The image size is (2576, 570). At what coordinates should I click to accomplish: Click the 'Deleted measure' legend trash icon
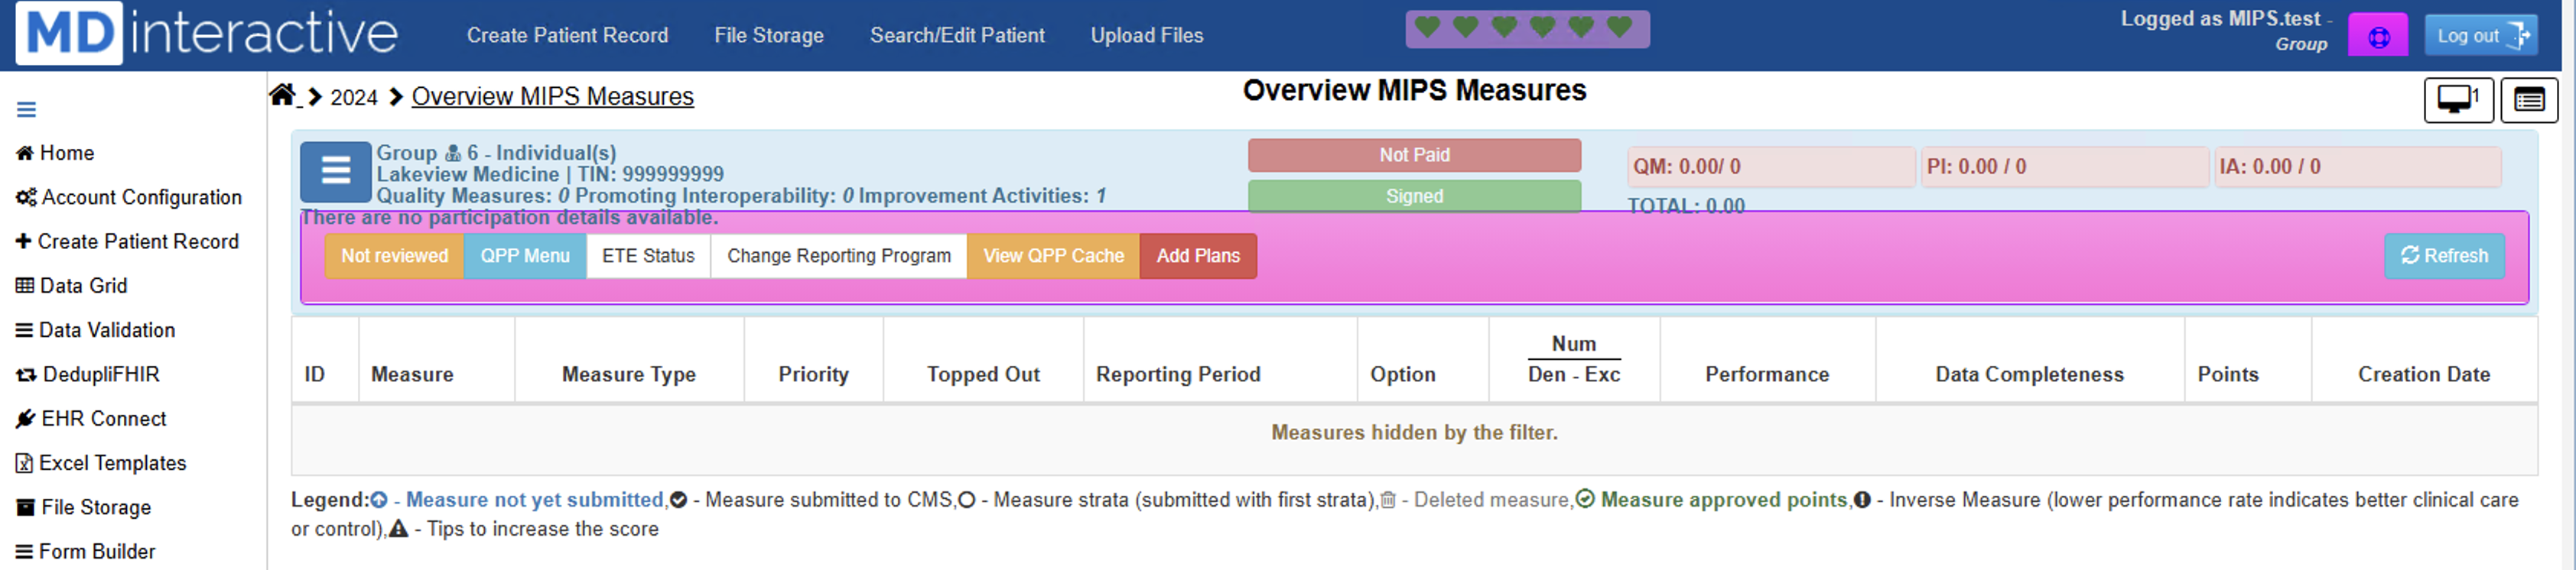point(1388,500)
